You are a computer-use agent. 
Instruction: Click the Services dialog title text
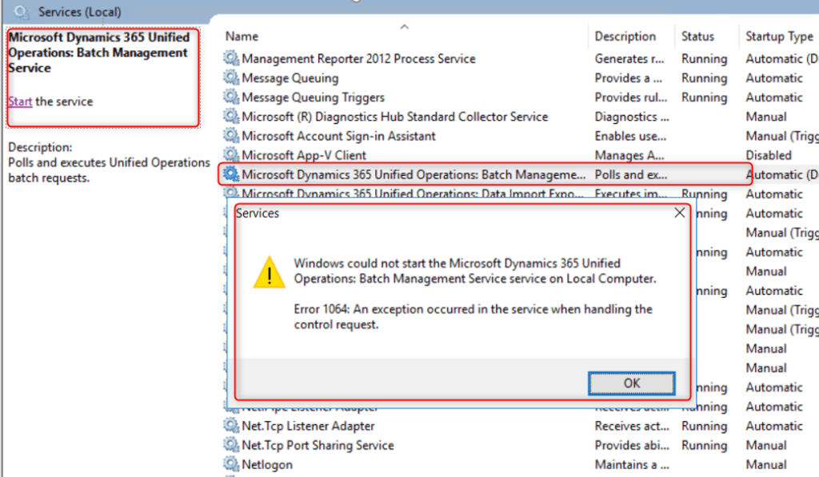pos(258,213)
